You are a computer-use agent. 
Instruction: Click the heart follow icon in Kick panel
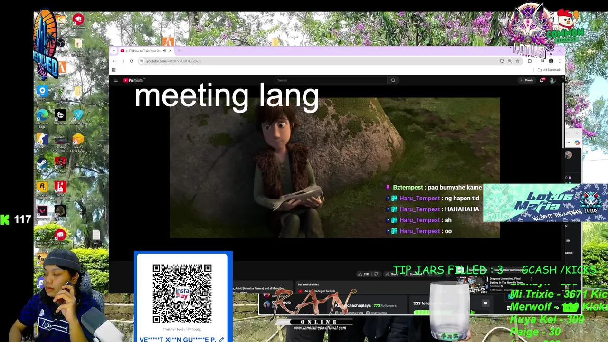coord(485,303)
